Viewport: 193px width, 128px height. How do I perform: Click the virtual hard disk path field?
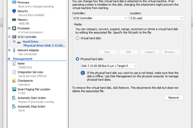131,44
